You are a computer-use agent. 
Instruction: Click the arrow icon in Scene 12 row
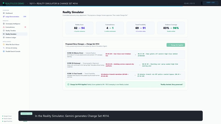135,75
